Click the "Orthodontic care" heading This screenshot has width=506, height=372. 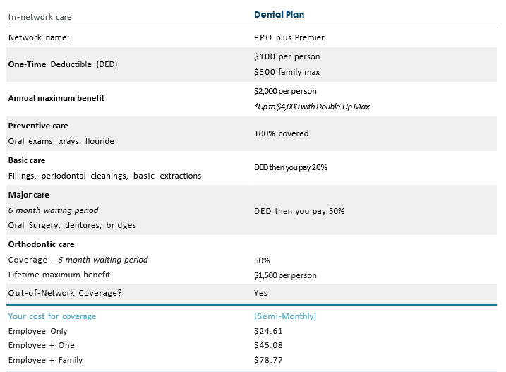click(x=42, y=244)
